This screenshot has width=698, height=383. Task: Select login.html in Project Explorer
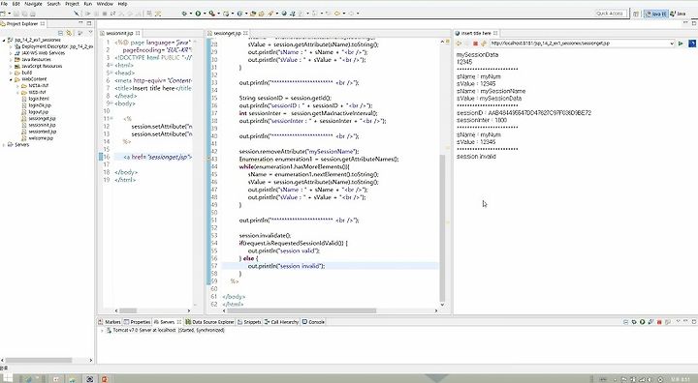tap(38, 99)
